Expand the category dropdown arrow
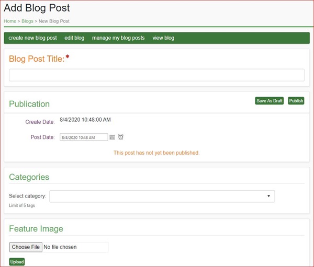 click(268, 196)
